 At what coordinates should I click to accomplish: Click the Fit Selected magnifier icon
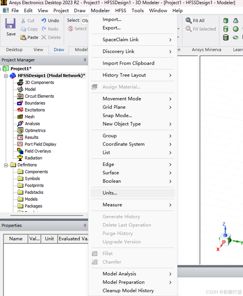(189, 29)
